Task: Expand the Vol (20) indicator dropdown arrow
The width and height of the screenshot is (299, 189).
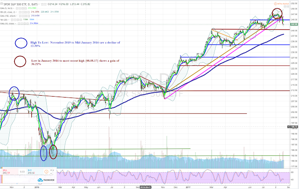Action: tap(8, 20)
